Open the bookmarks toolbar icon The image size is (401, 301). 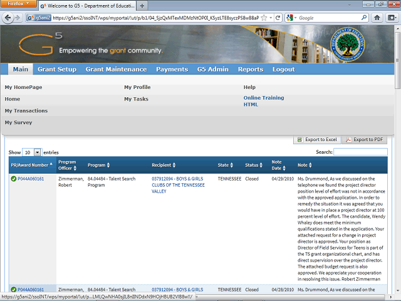pyautogui.click(x=392, y=18)
